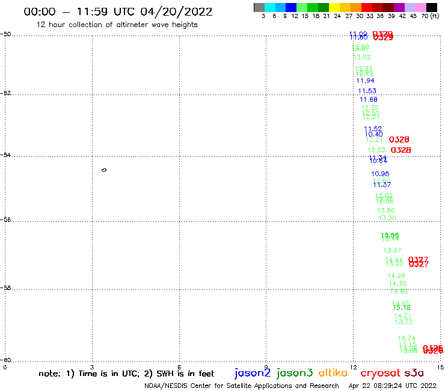Click the '70 (ft)' legend scale label

(x=430, y=16)
